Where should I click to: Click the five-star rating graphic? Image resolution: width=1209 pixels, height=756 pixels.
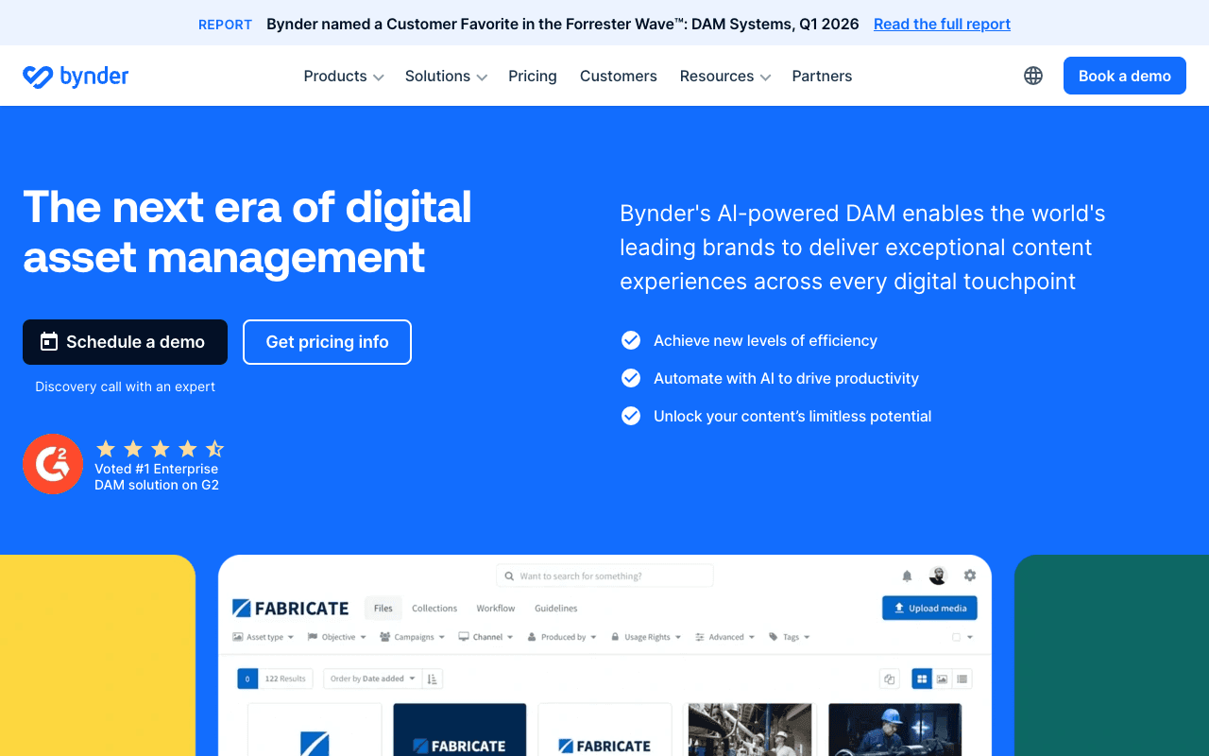(160, 449)
